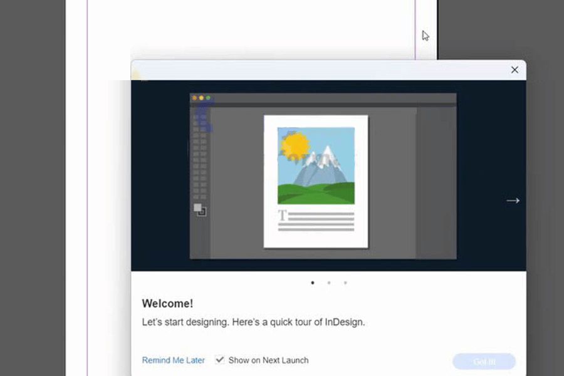This screenshot has height=376, width=564.
Task: Close the Welcome tour dialog
Action: 514,70
